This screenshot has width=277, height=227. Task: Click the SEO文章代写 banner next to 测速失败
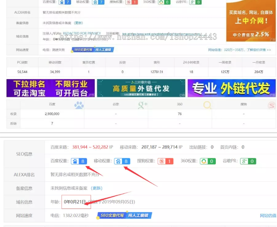tap(93, 50)
